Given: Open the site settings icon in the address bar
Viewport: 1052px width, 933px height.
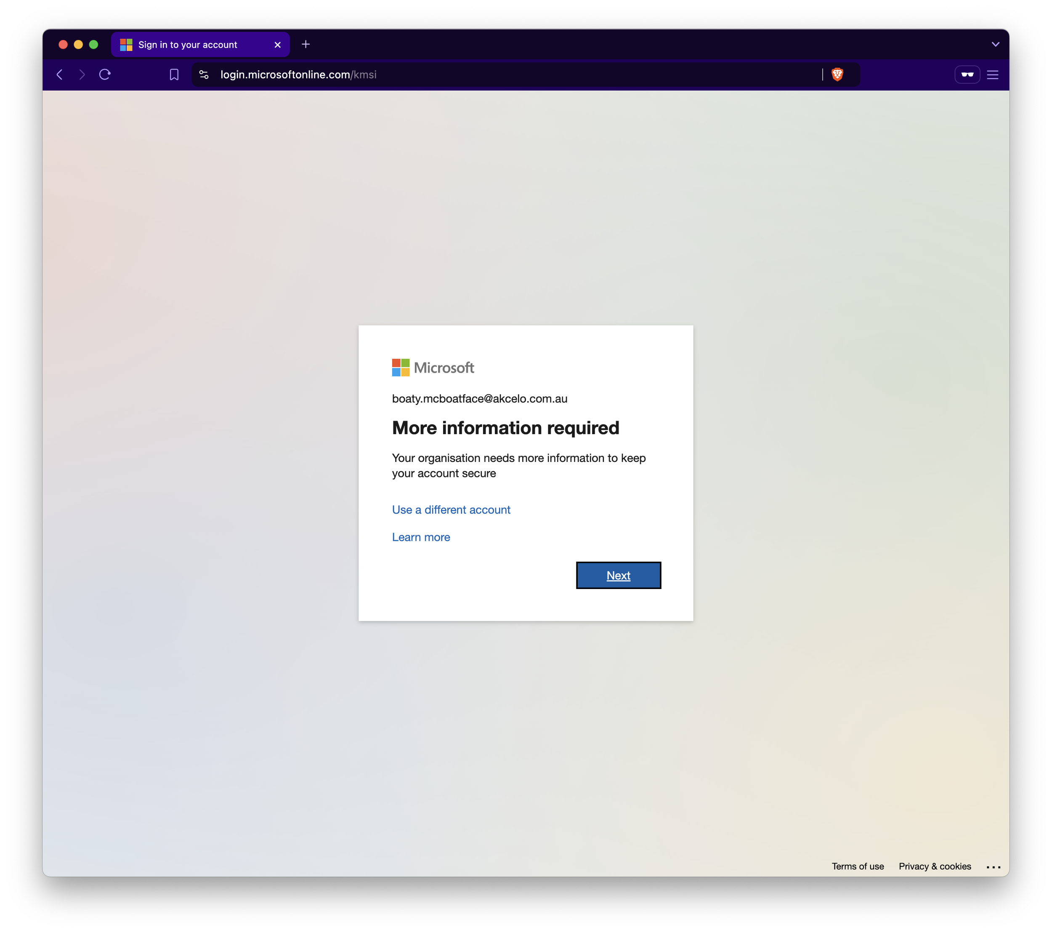Looking at the screenshot, I should [x=204, y=75].
